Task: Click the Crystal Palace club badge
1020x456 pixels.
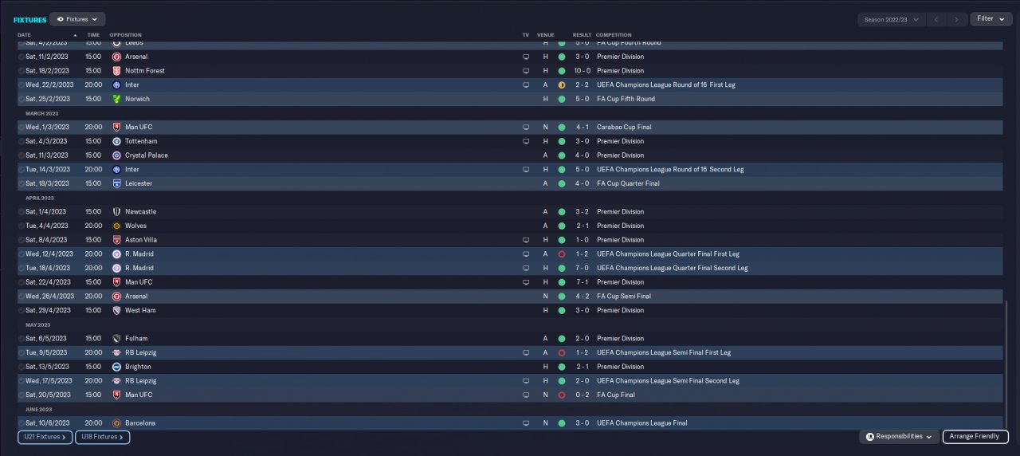Action: click(116, 155)
